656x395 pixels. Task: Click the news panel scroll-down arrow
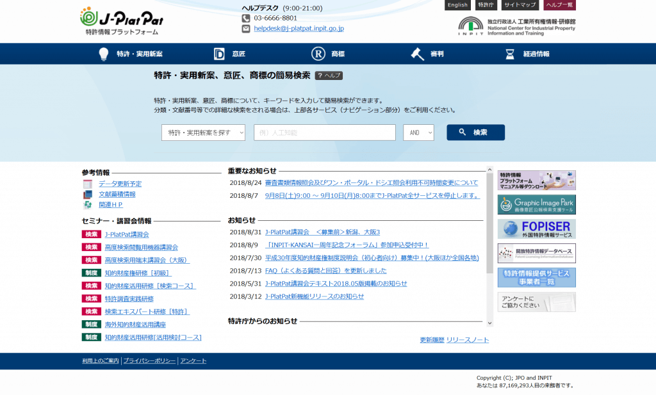click(x=489, y=323)
